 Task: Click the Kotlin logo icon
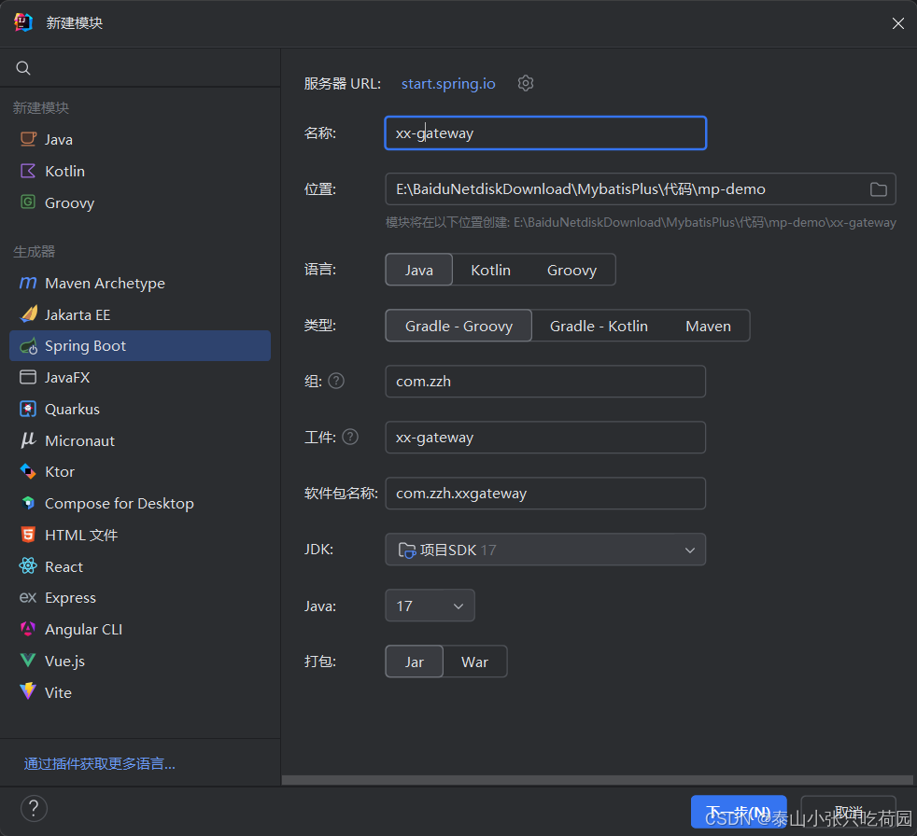click(x=28, y=171)
